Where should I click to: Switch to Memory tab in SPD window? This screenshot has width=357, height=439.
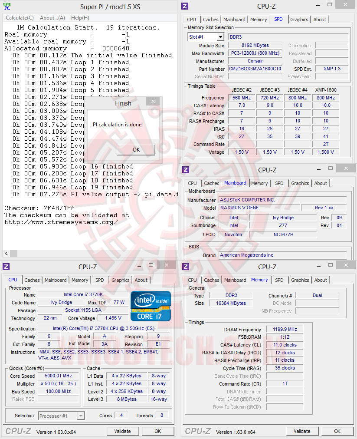(259, 20)
